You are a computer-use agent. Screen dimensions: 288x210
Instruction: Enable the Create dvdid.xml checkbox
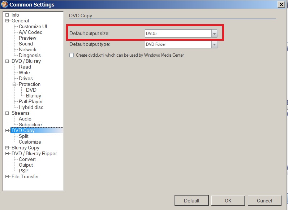[x=72, y=55]
